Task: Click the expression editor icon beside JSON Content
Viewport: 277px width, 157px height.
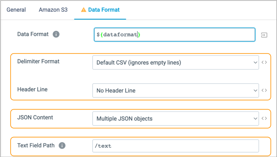Action: point(264,118)
